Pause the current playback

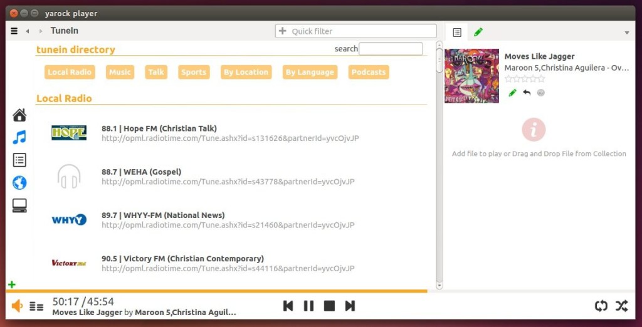point(308,306)
